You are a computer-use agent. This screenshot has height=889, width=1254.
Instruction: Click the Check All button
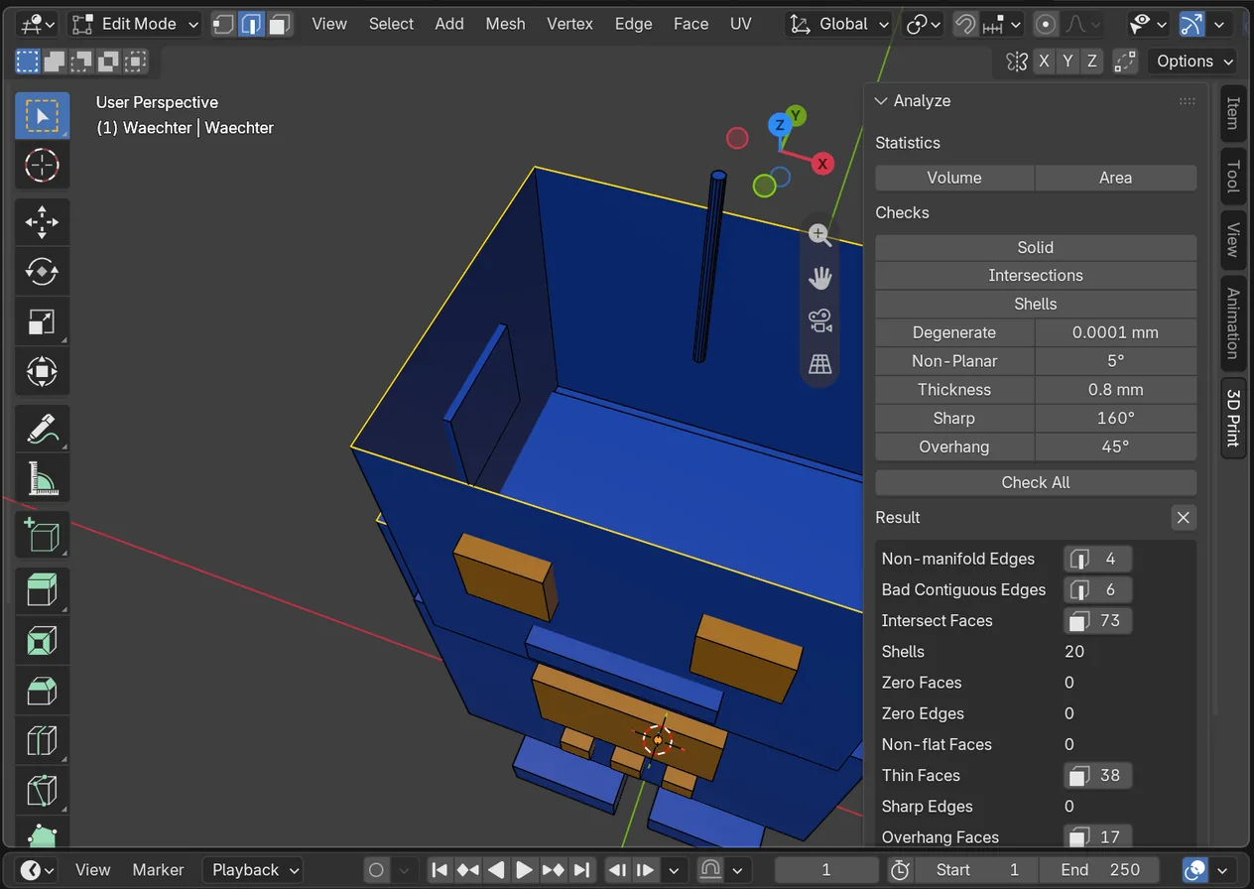tap(1036, 482)
